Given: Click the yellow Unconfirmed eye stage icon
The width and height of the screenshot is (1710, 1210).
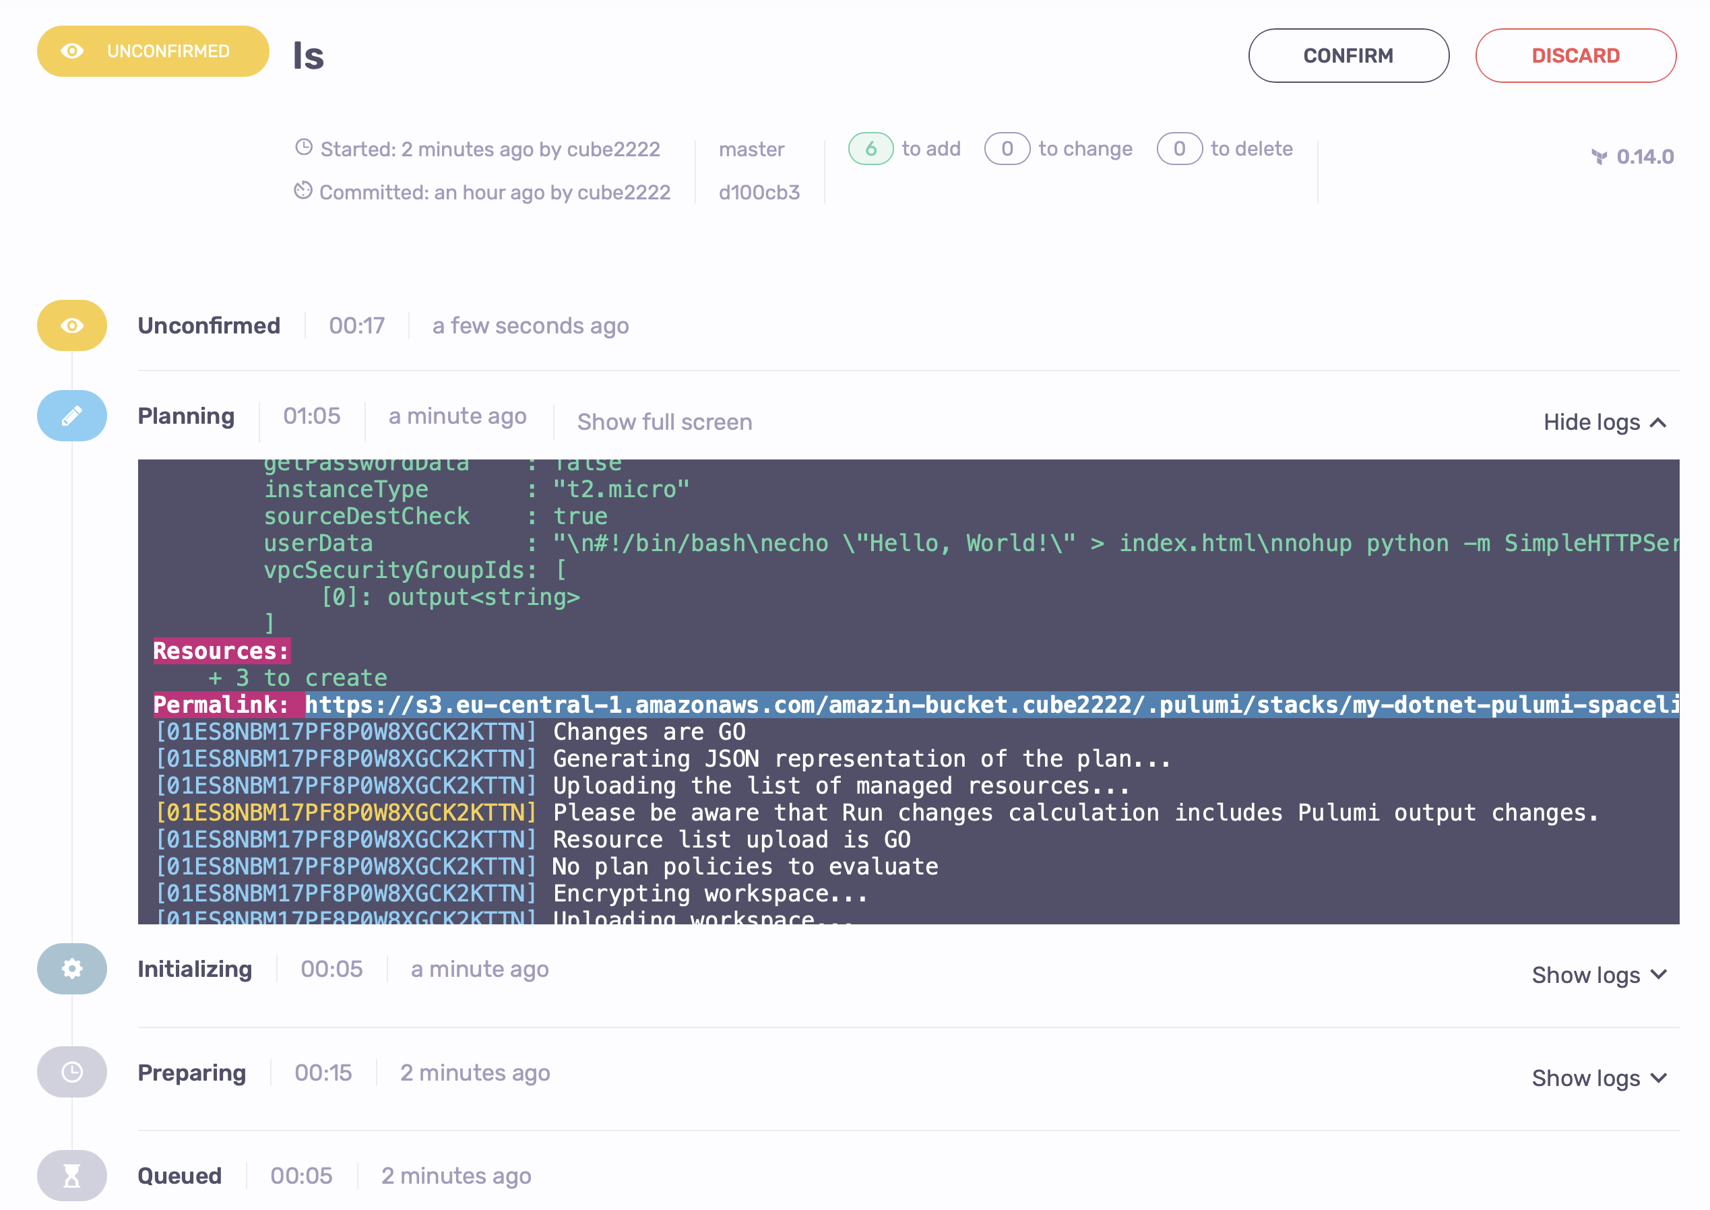Looking at the screenshot, I should point(71,325).
